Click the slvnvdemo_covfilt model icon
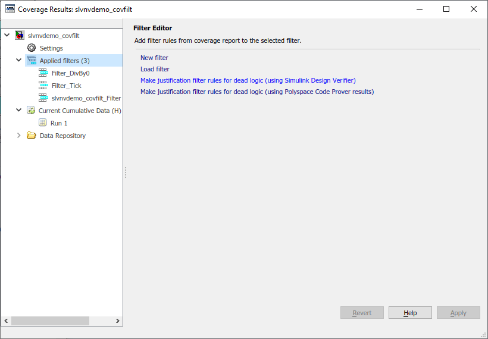 20,36
